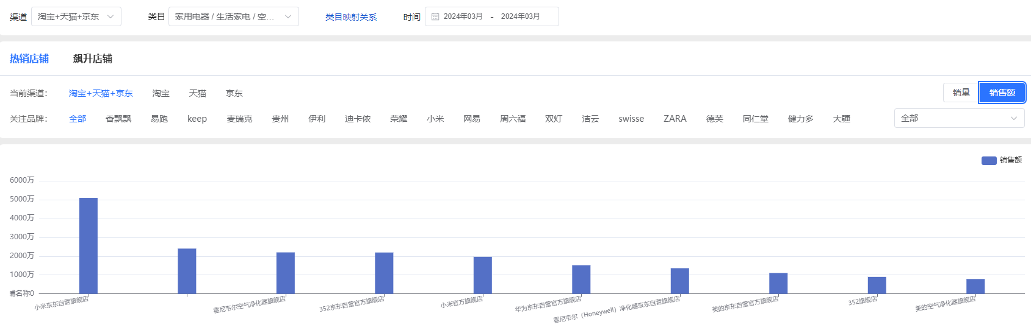
Task: Filter by brand swisse
Action: (631, 119)
